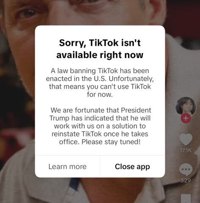200x203 pixels.
Task: Click the paragraph mentioning President Trump
Action: click(100, 126)
